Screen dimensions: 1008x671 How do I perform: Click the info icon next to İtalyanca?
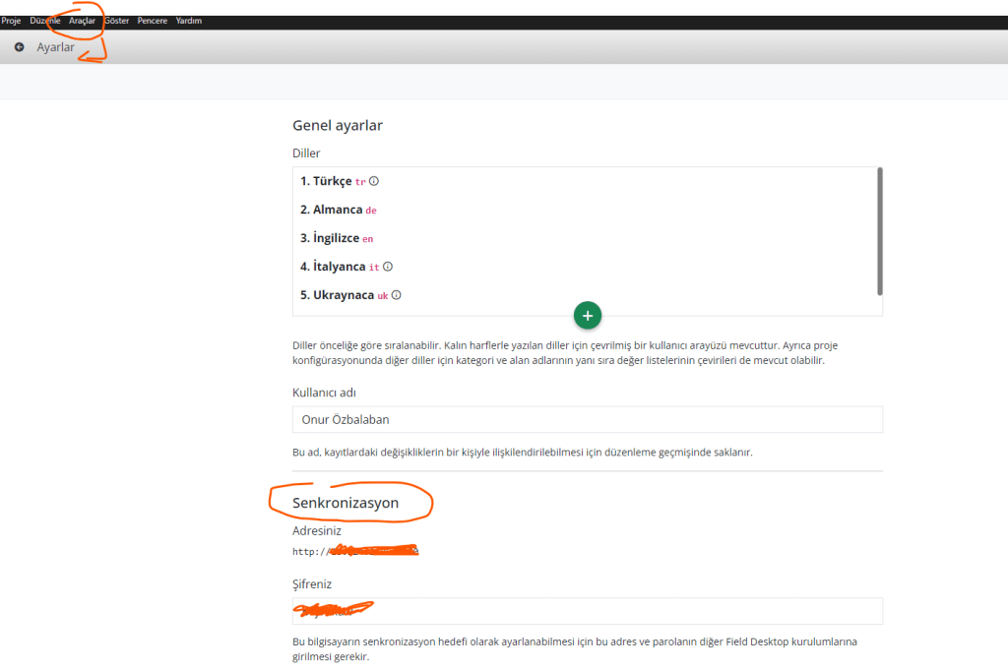coord(388,267)
